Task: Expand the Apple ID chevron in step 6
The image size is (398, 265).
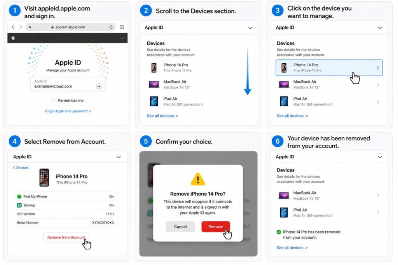Action: [x=380, y=157]
